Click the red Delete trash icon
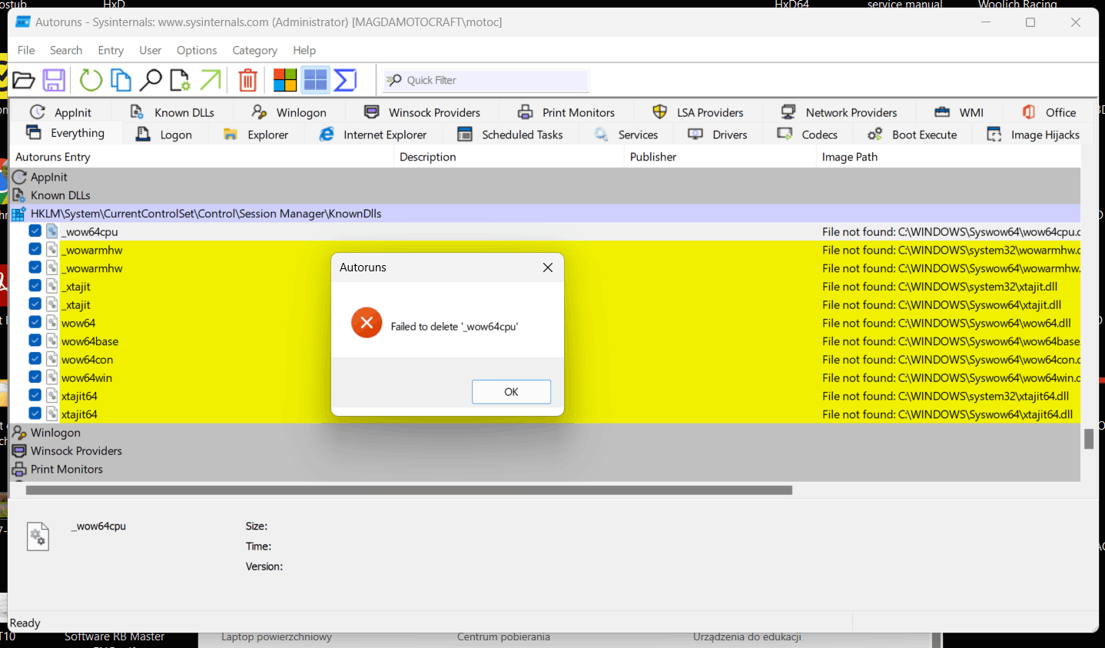The height and width of the screenshot is (648, 1105). 247,80
